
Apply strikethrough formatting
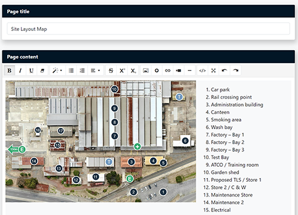coord(111,70)
